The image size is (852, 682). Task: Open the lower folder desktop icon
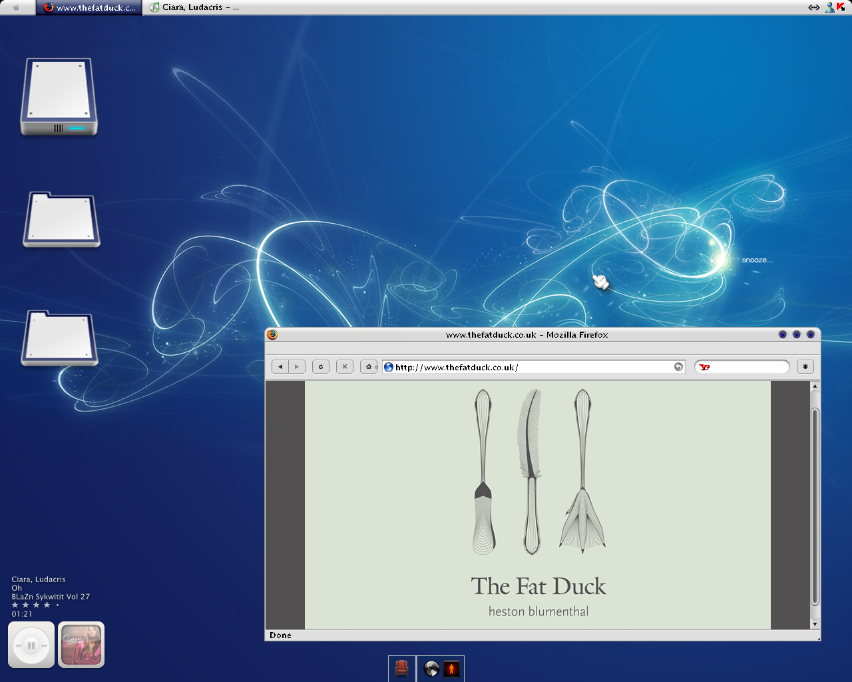(x=60, y=338)
